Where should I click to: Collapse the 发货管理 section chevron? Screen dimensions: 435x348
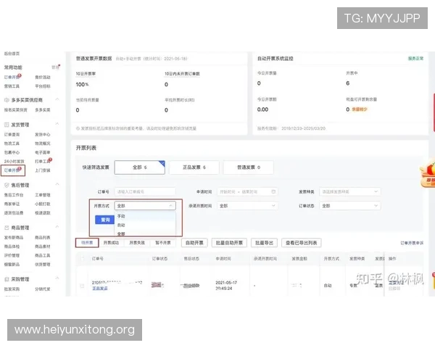coord(57,124)
